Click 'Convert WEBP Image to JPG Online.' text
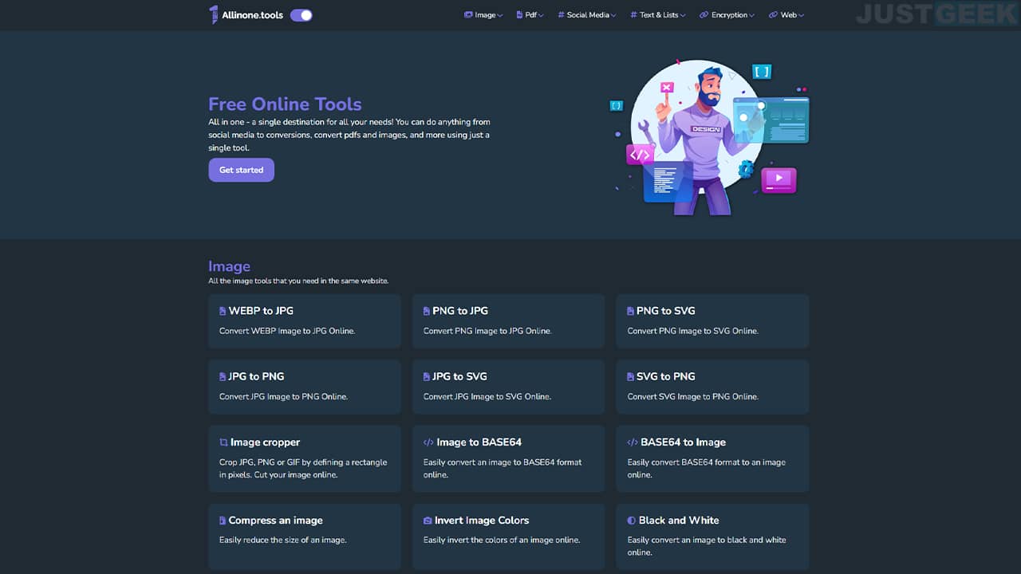 tap(287, 331)
